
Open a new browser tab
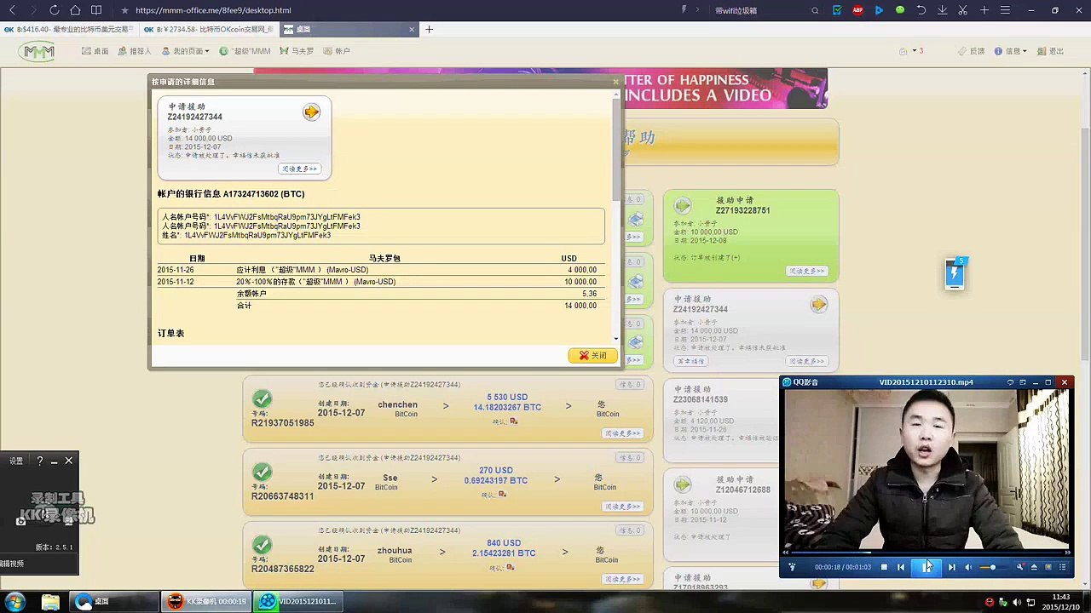(x=429, y=29)
